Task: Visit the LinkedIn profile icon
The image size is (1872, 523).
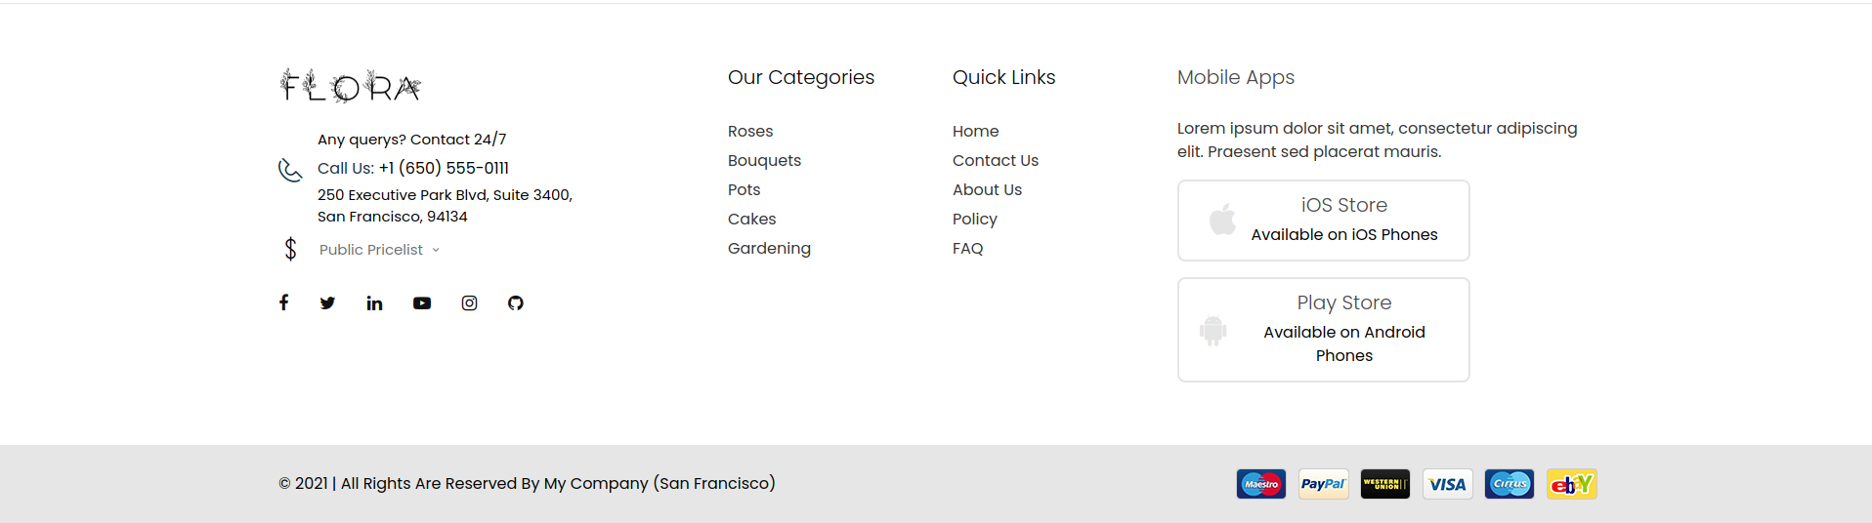Action: (374, 303)
